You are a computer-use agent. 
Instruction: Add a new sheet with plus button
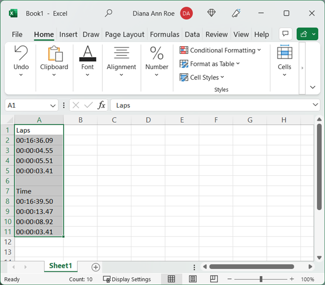[96, 267]
